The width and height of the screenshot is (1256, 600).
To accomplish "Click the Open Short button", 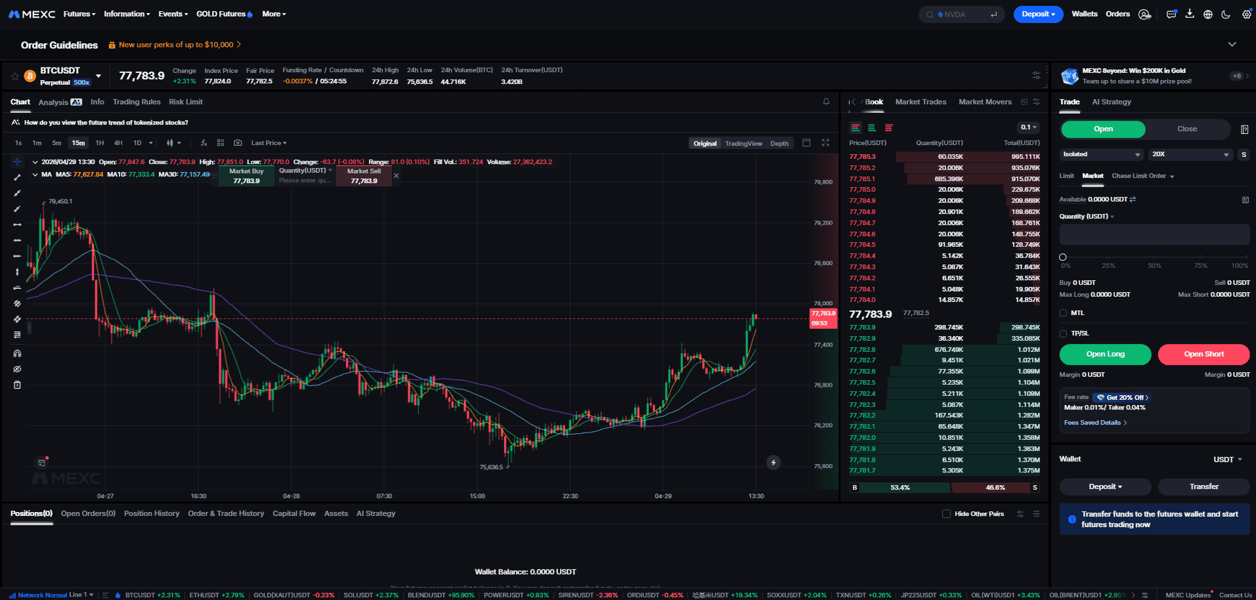I will (1203, 354).
